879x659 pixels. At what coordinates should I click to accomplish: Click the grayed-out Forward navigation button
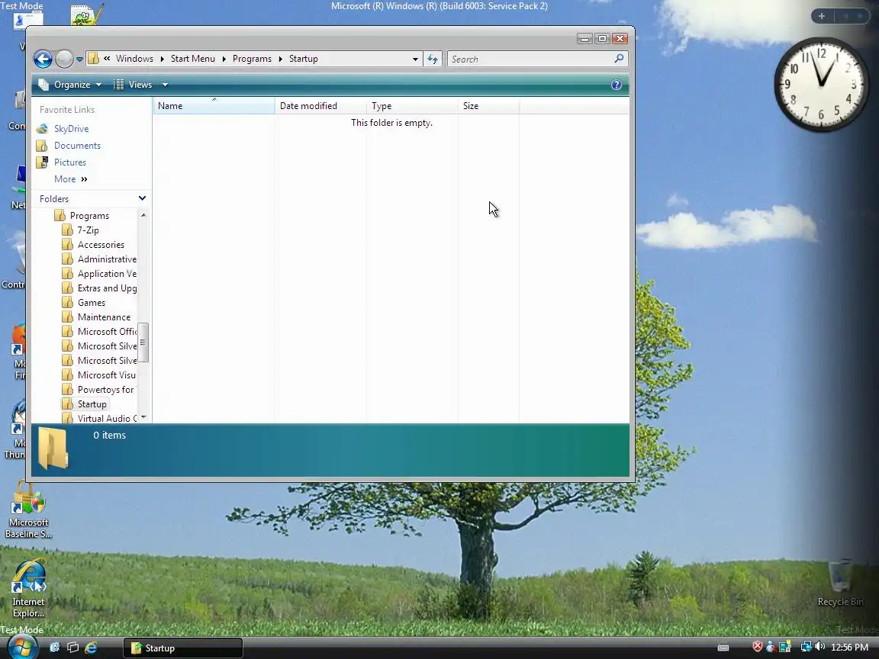click(64, 59)
